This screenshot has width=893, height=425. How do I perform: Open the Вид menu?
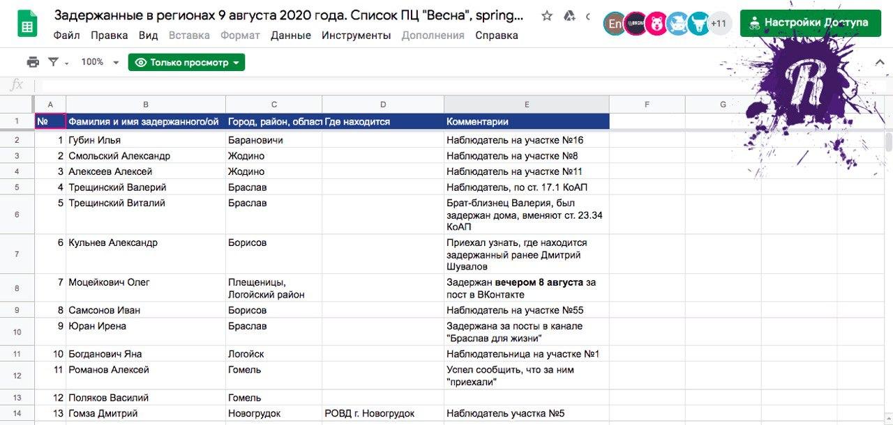tap(148, 36)
